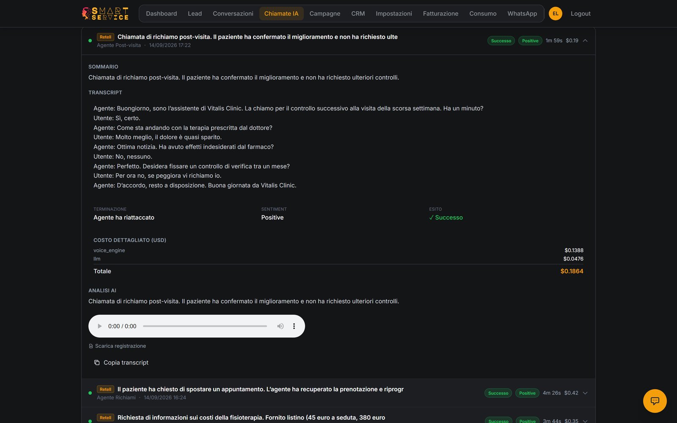The image size is (677, 423).
Task: Open the Consumo tab
Action: (483, 14)
